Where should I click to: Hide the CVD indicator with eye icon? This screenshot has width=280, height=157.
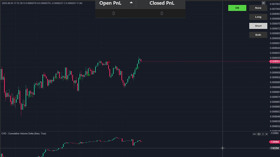259,134
